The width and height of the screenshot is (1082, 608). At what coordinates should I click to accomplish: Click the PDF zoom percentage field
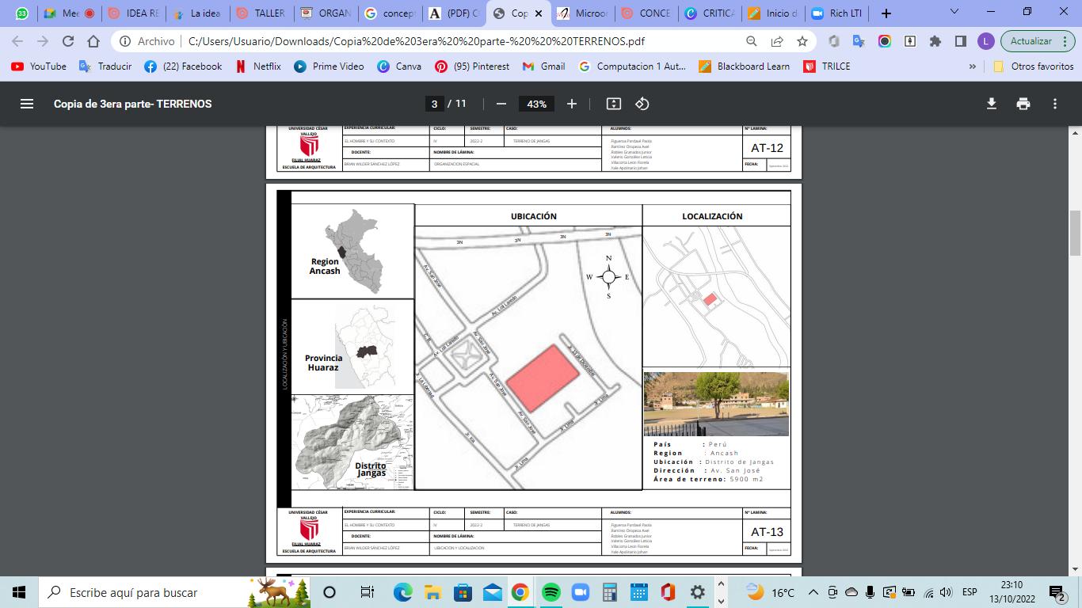(x=536, y=104)
